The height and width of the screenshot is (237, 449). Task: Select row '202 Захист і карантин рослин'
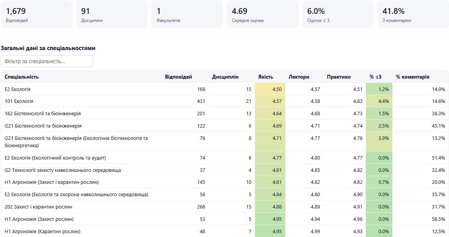pos(224,207)
